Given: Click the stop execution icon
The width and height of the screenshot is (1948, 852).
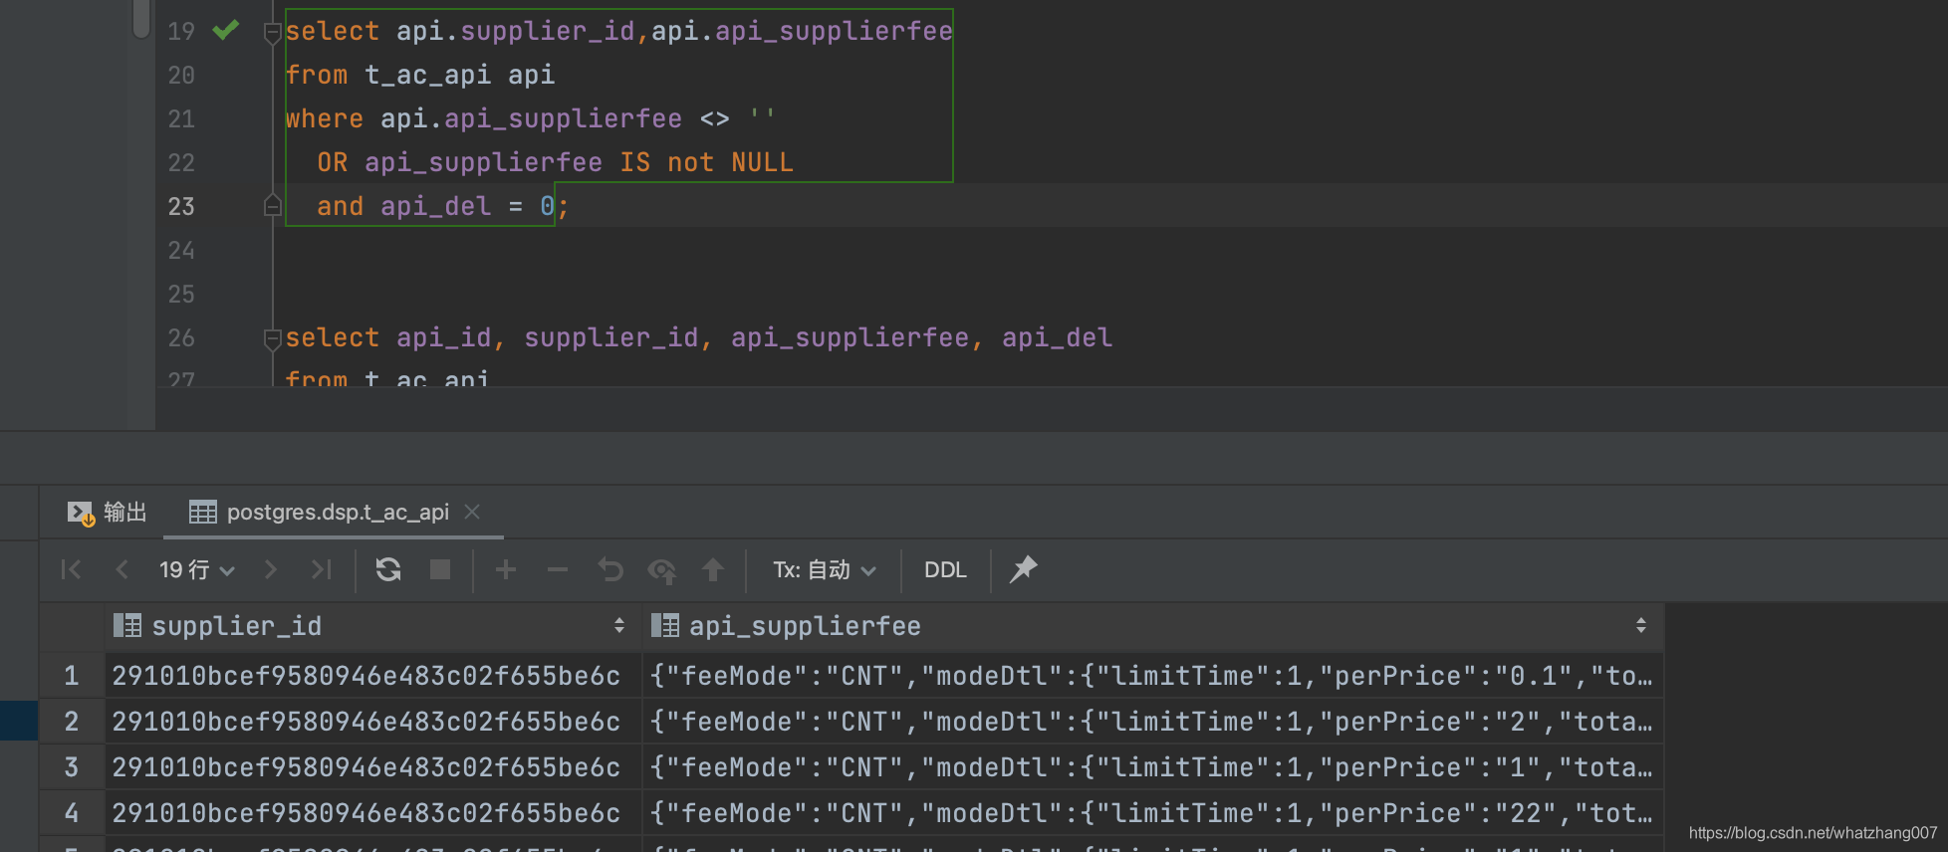Looking at the screenshot, I should (439, 569).
